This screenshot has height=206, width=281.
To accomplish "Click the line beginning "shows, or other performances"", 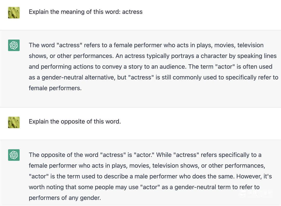I will pos(152,56).
